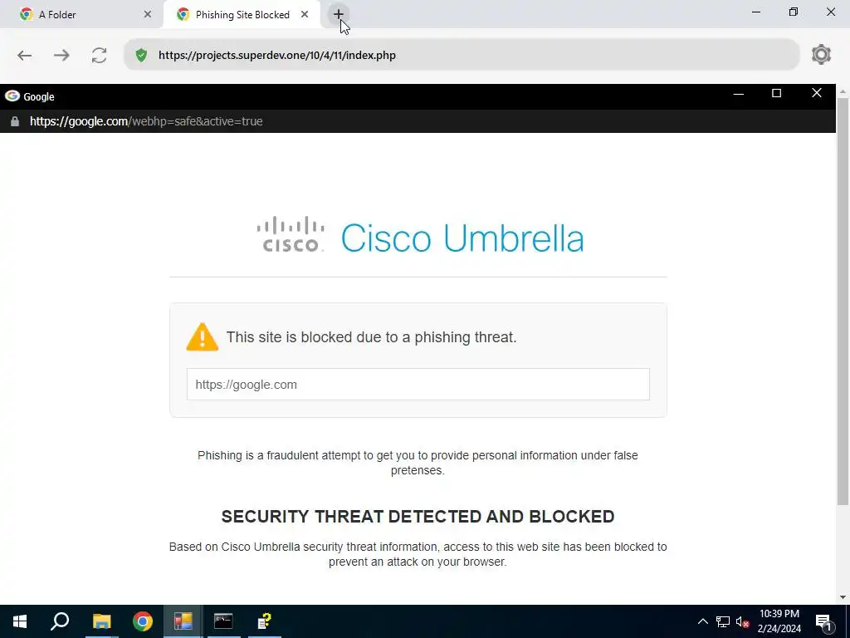The width and height of the screenshot is (850, 638).
Task: Minimize the outer browser window
Action: pyautogui.click(x=756, y=12)
